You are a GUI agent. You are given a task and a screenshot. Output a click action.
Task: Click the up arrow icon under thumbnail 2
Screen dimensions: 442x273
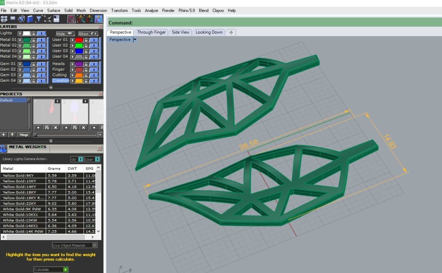(x=66, y=127)
